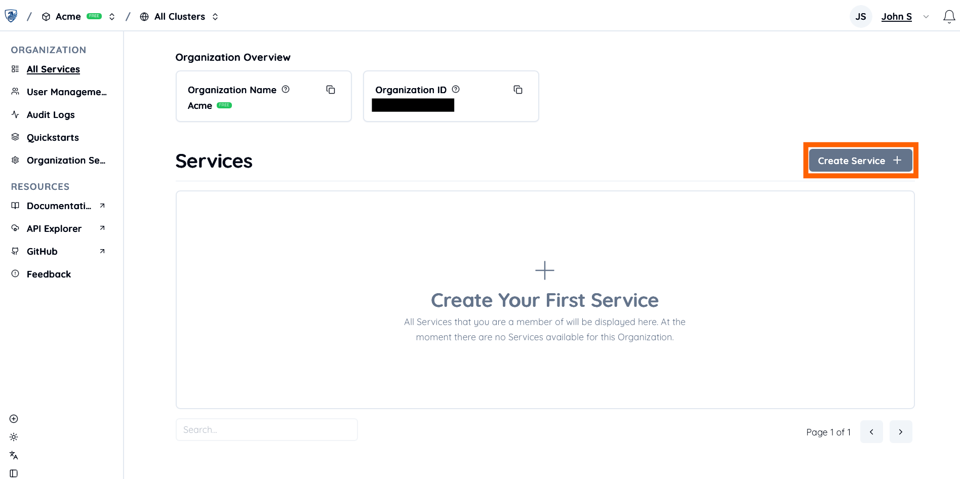Go to the previous services page

coord(871,432)
